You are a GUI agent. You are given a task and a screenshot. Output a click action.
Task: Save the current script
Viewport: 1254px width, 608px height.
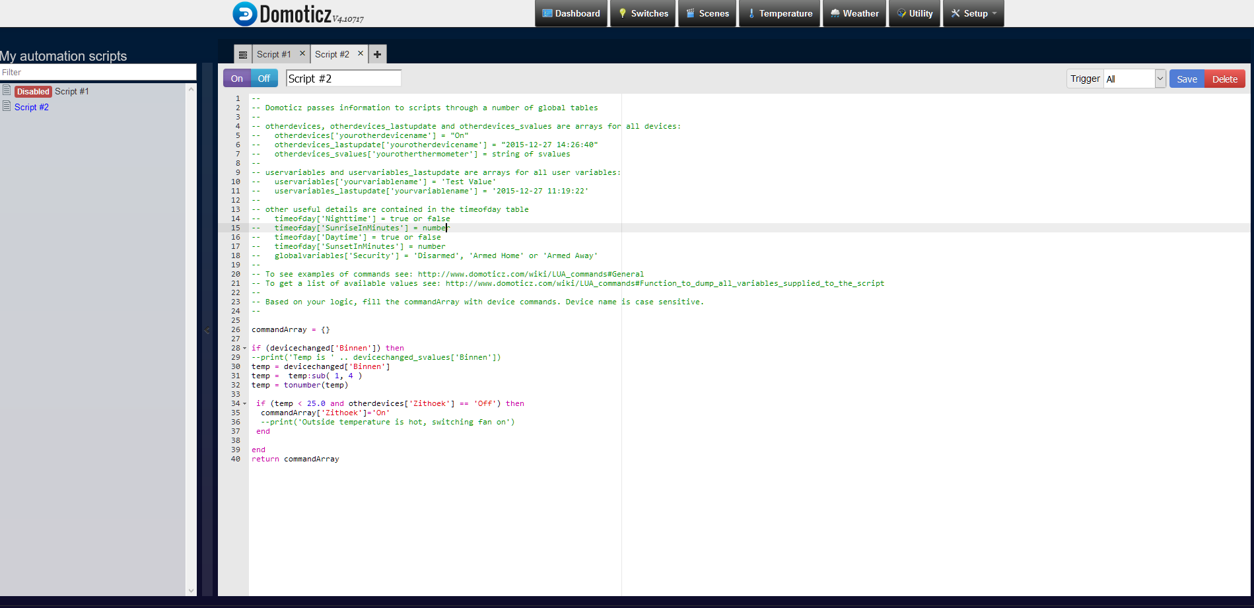pos(1187,79)
